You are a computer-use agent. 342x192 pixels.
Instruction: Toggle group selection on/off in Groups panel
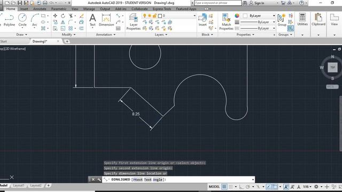click(x=291, y=28)
